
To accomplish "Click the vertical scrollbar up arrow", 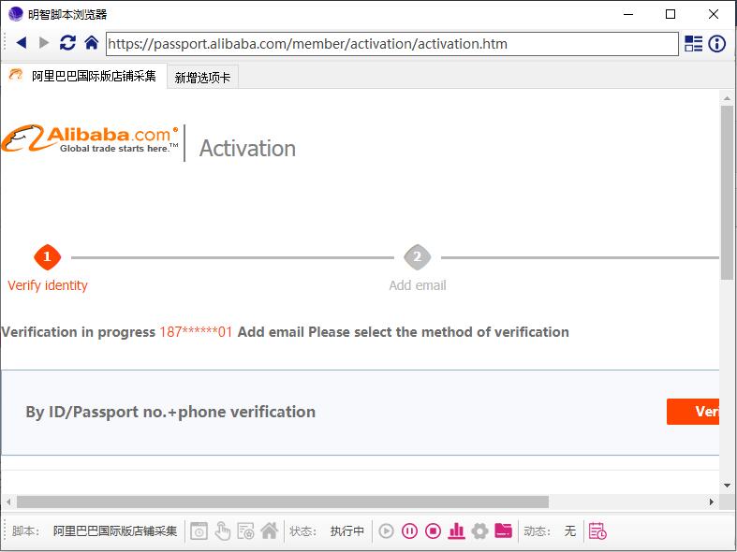I will [x=727, y=98].
